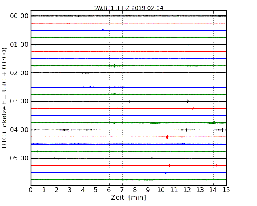
Task: Select green spike on 01:45 trace near minute 6.4
Action: (x=115, y=66)
